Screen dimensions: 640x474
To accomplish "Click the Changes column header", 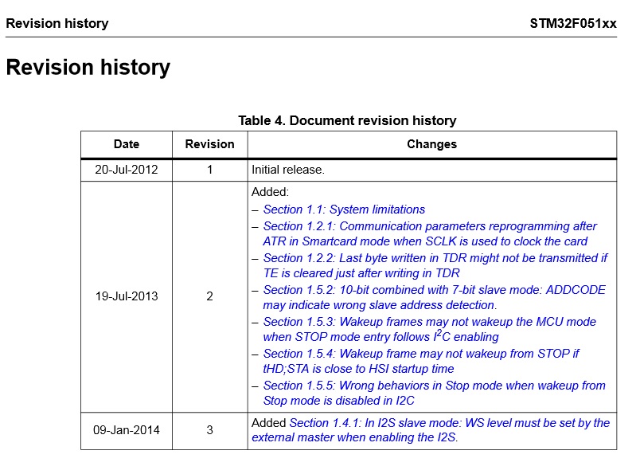I will 431,144.
